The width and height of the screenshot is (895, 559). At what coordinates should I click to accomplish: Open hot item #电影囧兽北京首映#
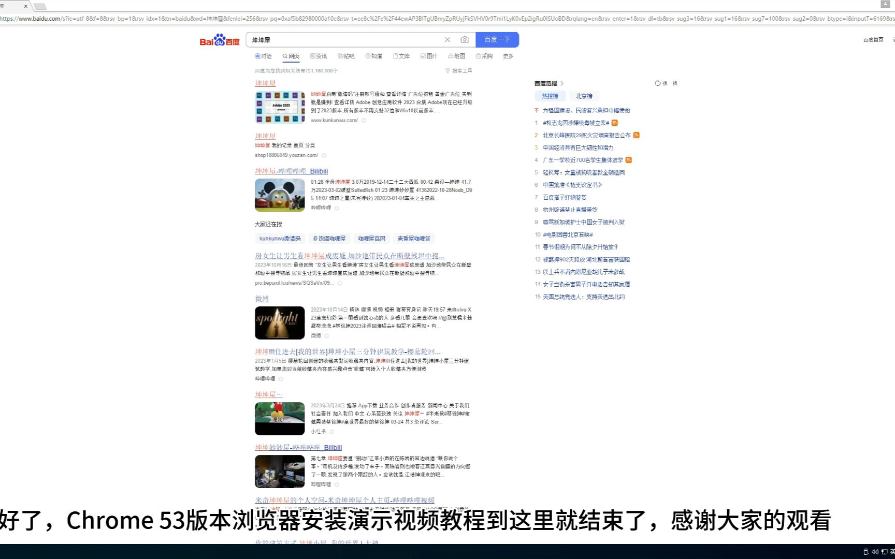568,234
